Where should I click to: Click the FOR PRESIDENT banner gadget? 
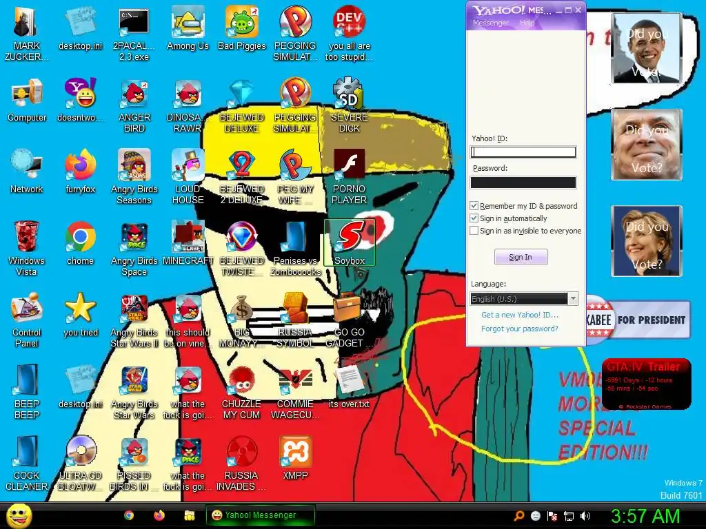pyautogui.click(x=638, y=320)
